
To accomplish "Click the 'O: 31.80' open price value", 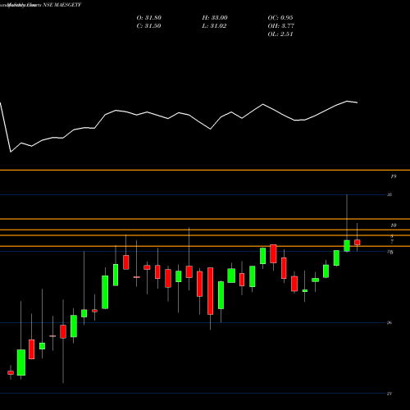I will click(x=148, y=18).
